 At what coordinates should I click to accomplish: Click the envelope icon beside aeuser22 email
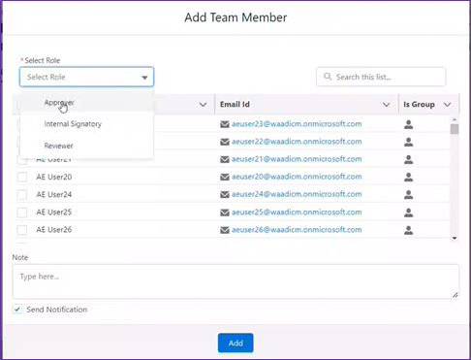pyautogui.click(x=225, y=142)
